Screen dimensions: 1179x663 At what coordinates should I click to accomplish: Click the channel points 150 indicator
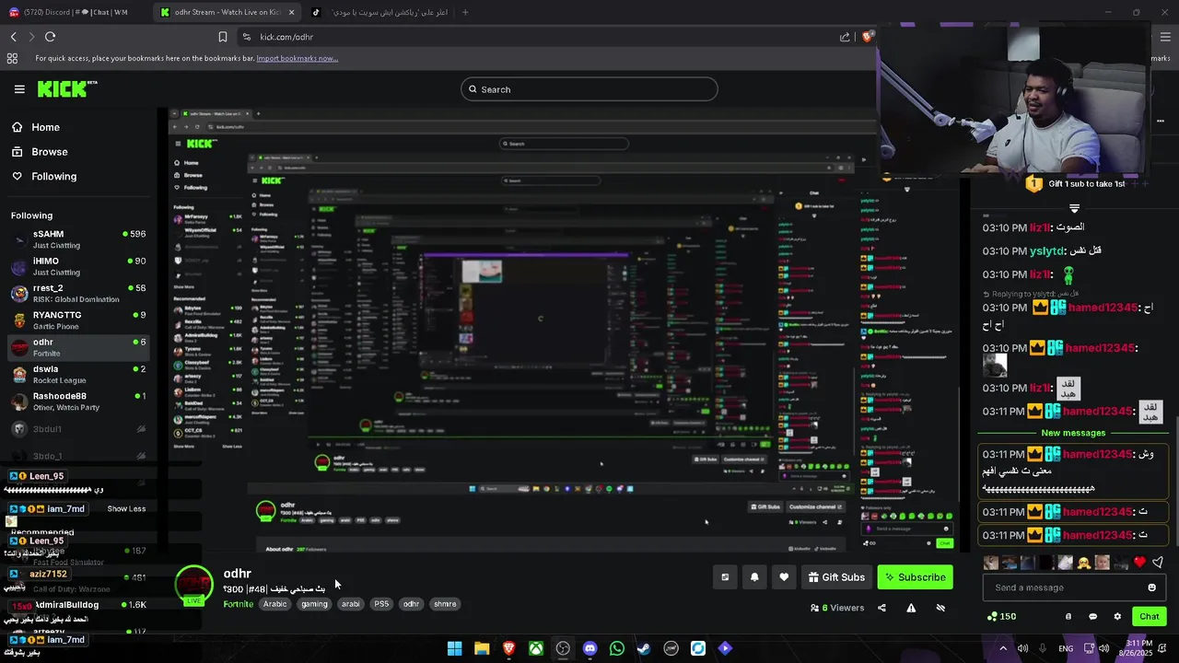pyautogui.click(x=1001, y=616)
